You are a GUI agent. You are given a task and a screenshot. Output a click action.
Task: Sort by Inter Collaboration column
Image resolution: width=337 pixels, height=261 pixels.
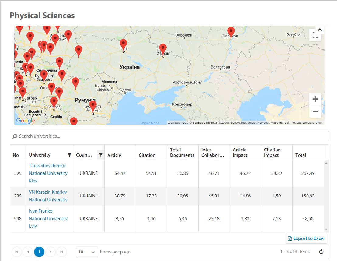click(213, 152)
